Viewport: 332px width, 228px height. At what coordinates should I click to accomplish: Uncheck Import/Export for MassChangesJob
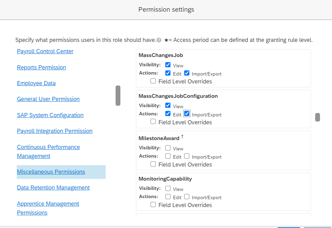[187, 73]
